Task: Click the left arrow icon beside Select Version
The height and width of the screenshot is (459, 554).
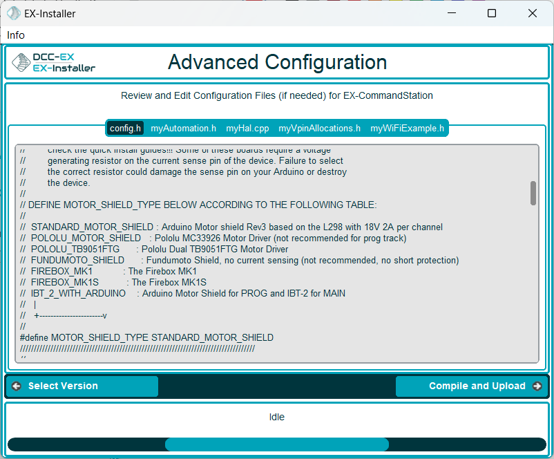Action: [16, 386]
